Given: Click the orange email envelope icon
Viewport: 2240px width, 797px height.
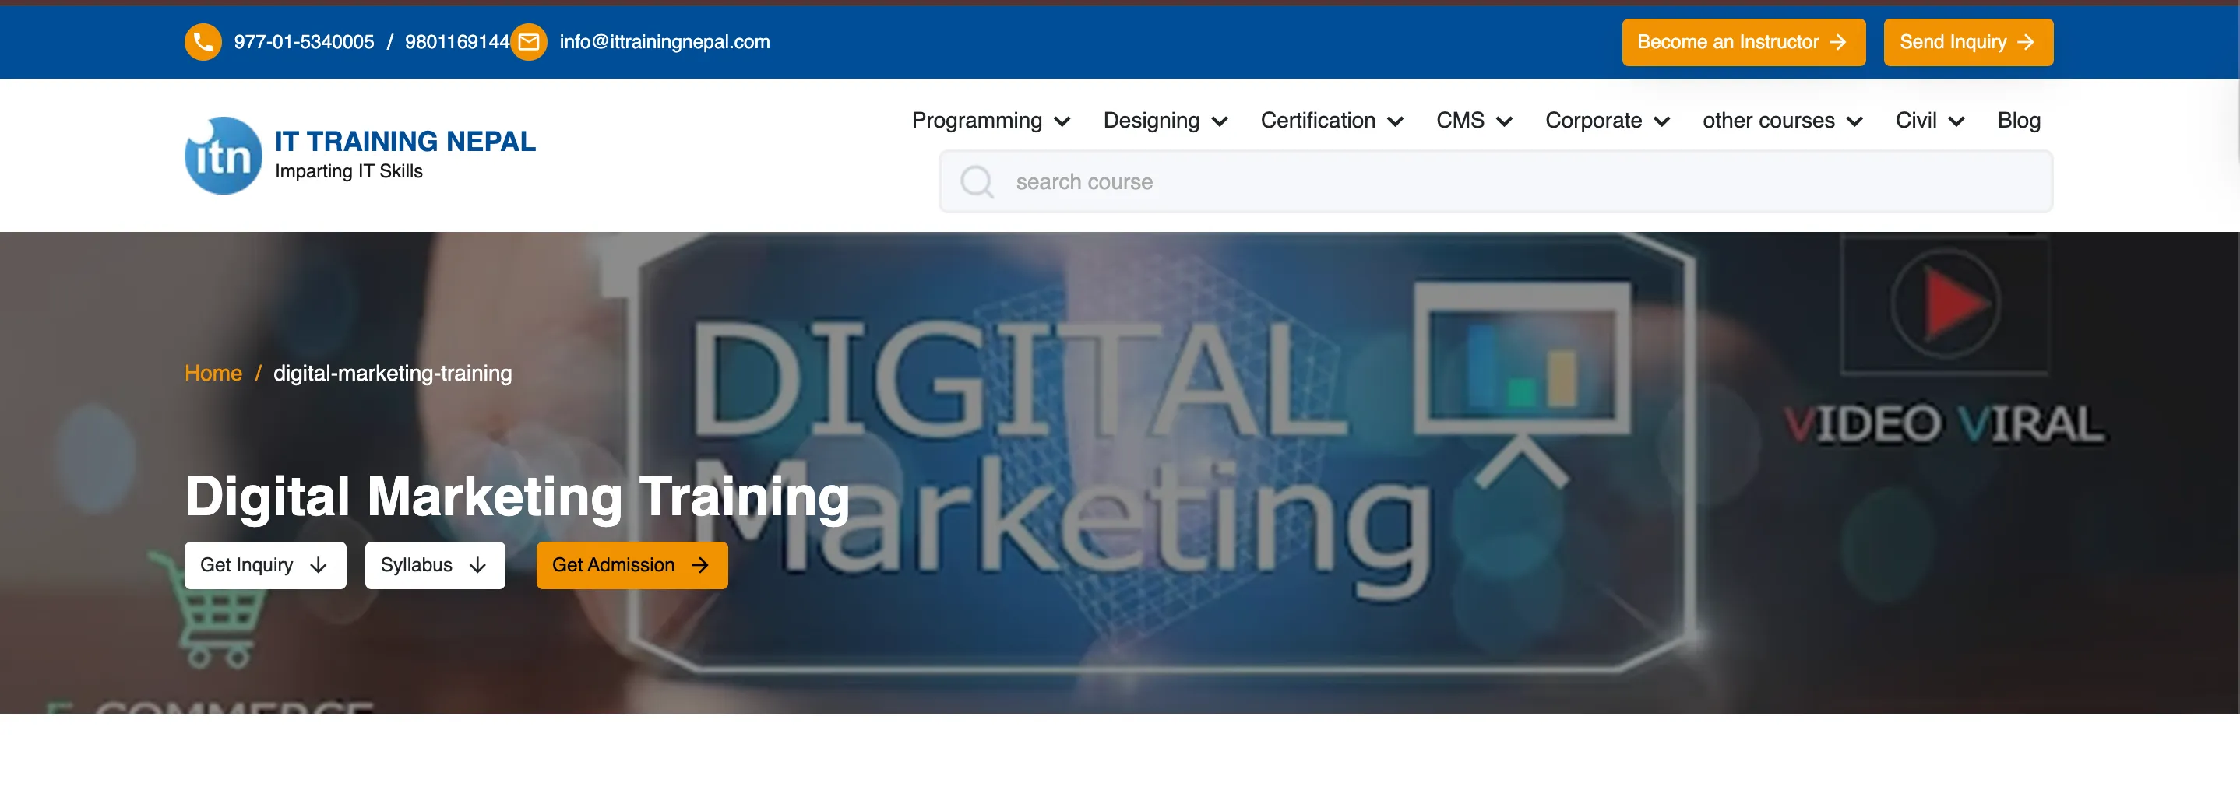Looking at the screenshot, I should [529, 42].
